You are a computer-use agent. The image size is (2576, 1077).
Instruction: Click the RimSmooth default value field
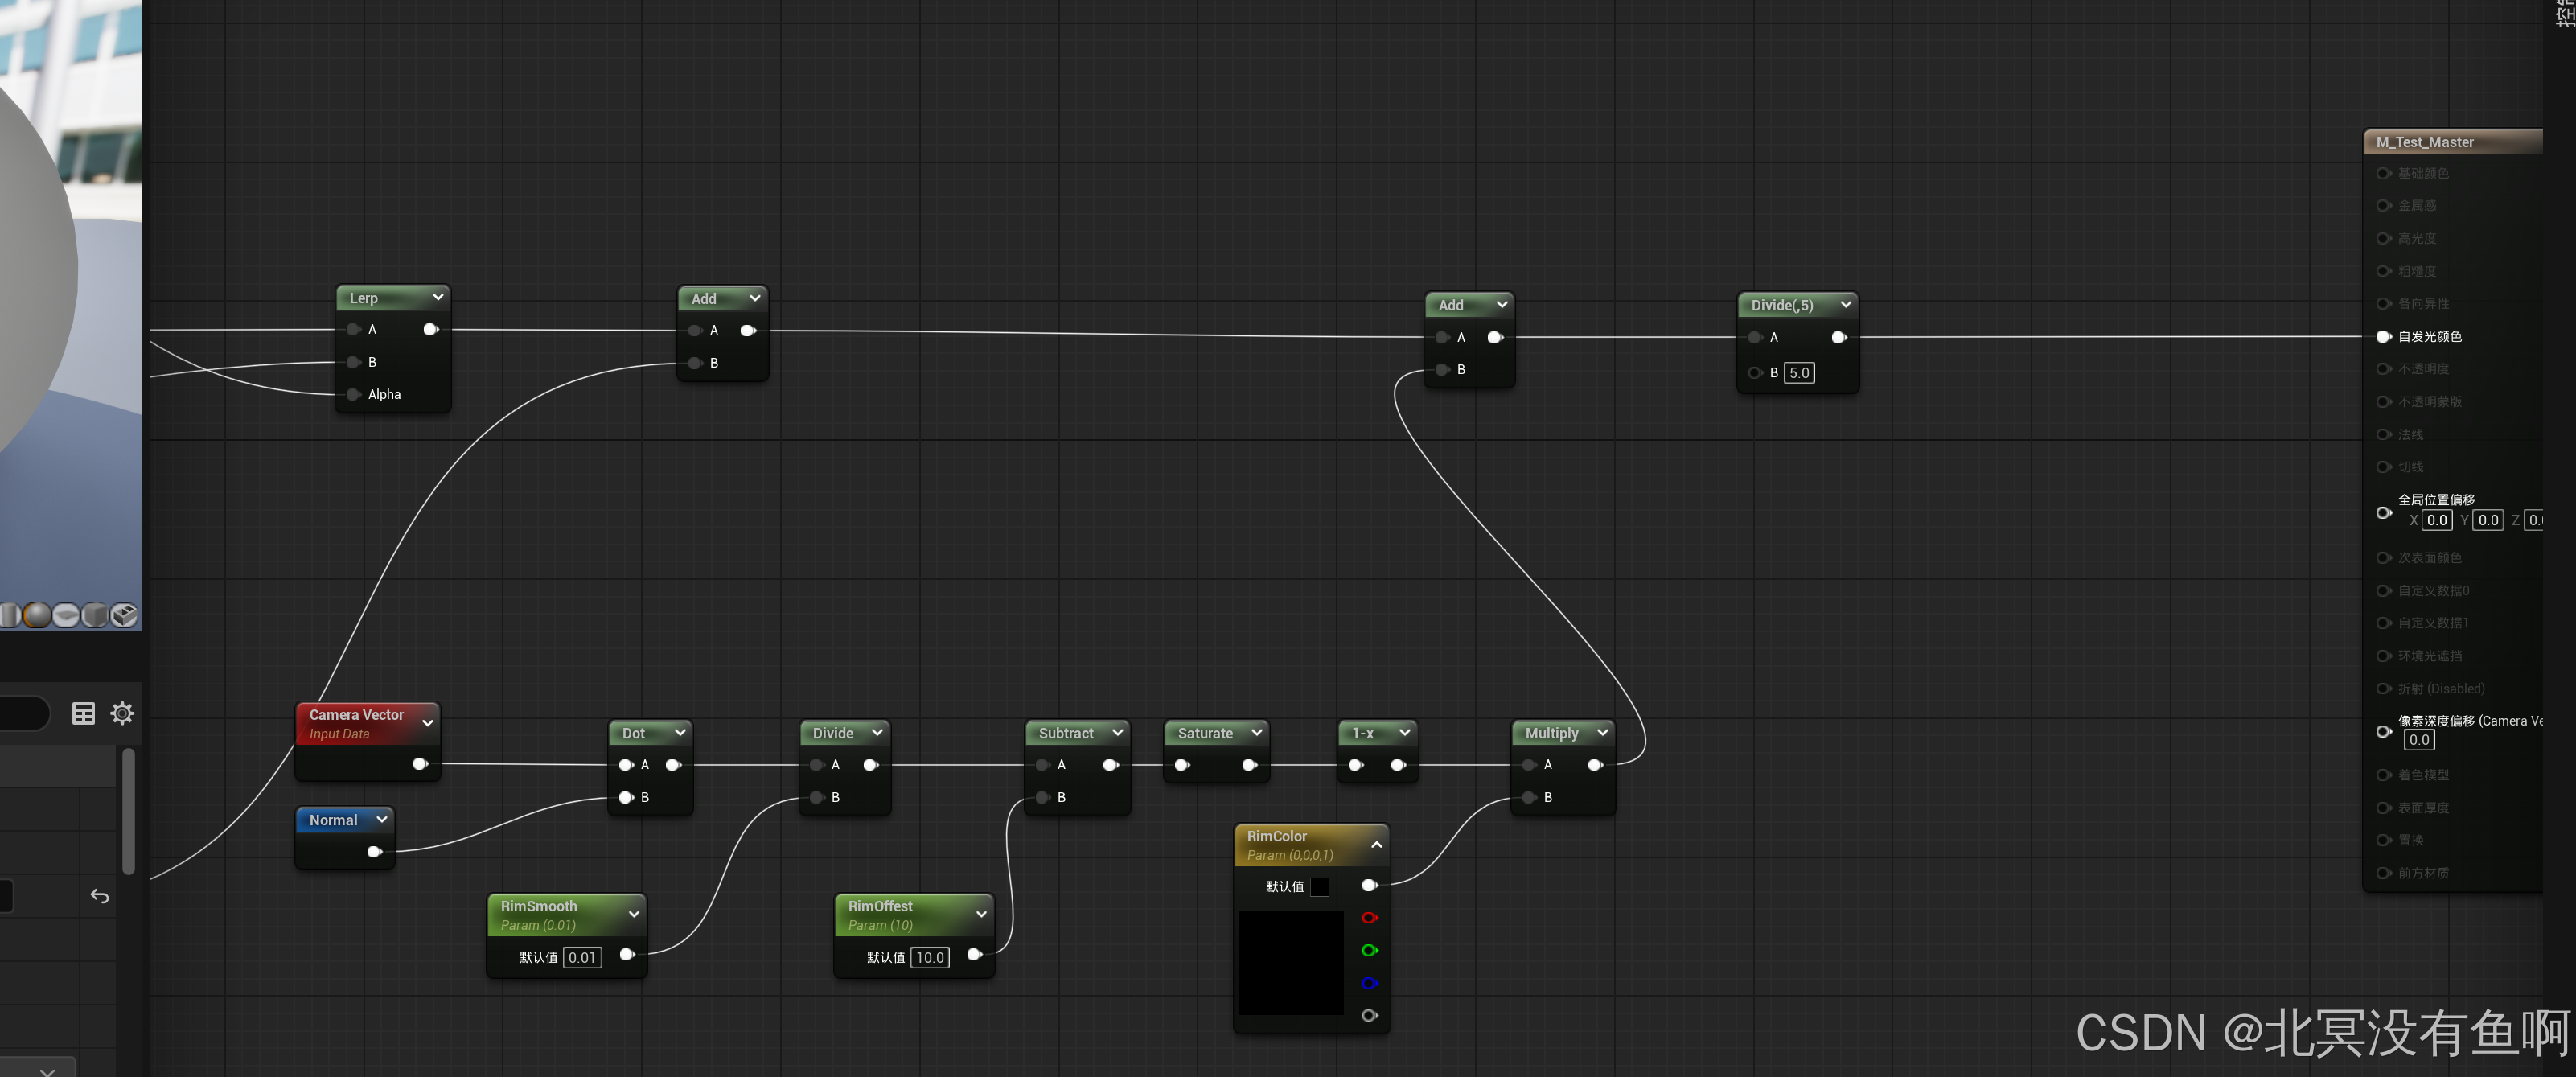[582, 957]
